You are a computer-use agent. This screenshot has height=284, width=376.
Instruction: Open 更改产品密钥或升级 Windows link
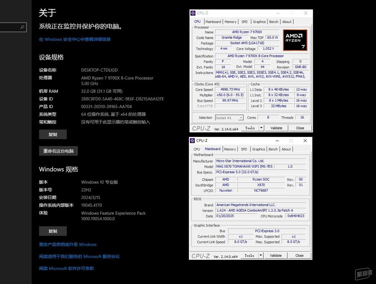pos(68,245)
